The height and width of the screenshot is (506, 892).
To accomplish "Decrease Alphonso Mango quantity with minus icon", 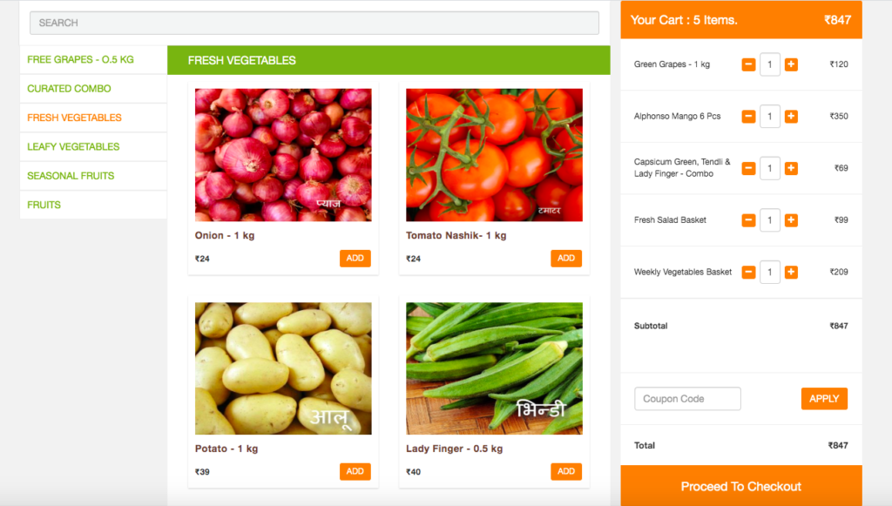I will coord(748,117).
